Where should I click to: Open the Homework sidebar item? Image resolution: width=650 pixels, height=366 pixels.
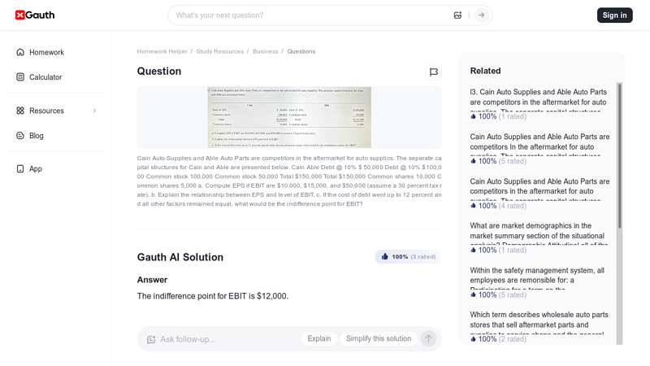[x=46, y=52]
